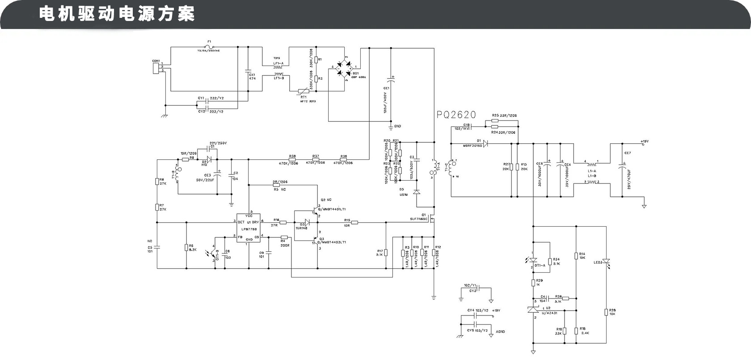Click the 120uF/400V value text
The width and height of the screenshot is (751, 357).
[x=385, y=103]
